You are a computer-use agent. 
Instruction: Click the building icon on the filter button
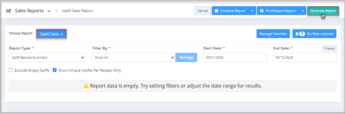point(297,34)
